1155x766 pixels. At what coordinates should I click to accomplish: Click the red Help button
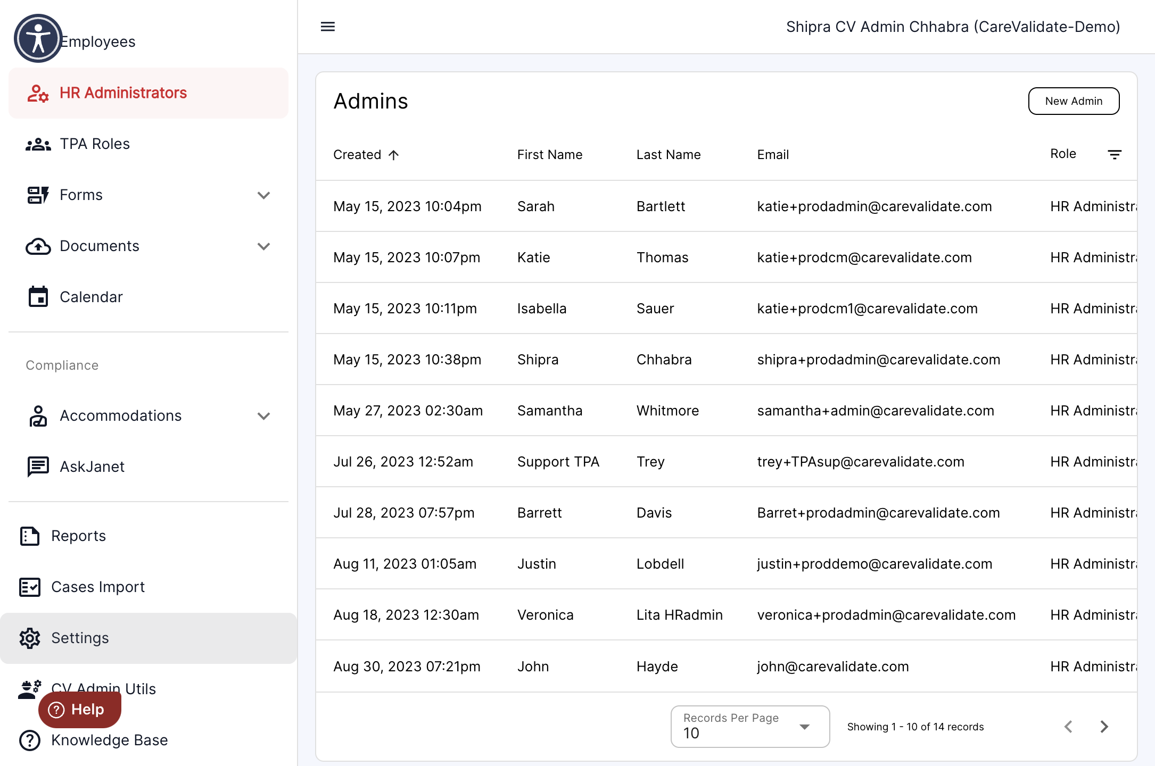point(80,710)
